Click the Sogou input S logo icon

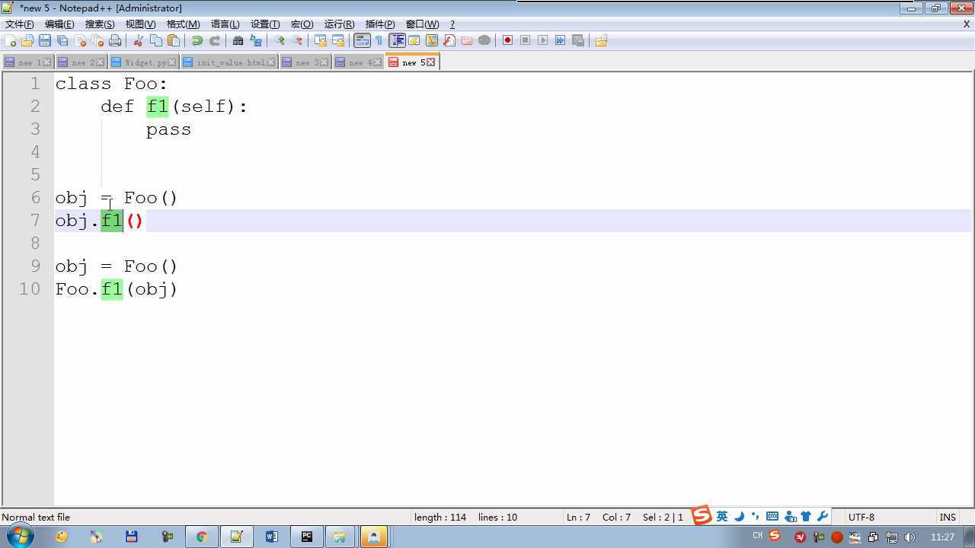(701, 515)
